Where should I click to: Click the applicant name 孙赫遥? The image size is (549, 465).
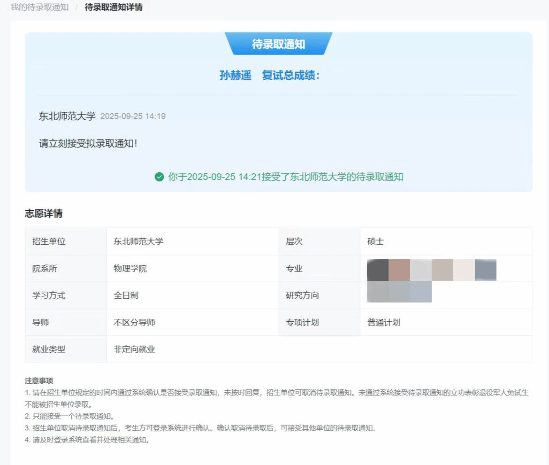pyautogui.click(x=236, y=75)
